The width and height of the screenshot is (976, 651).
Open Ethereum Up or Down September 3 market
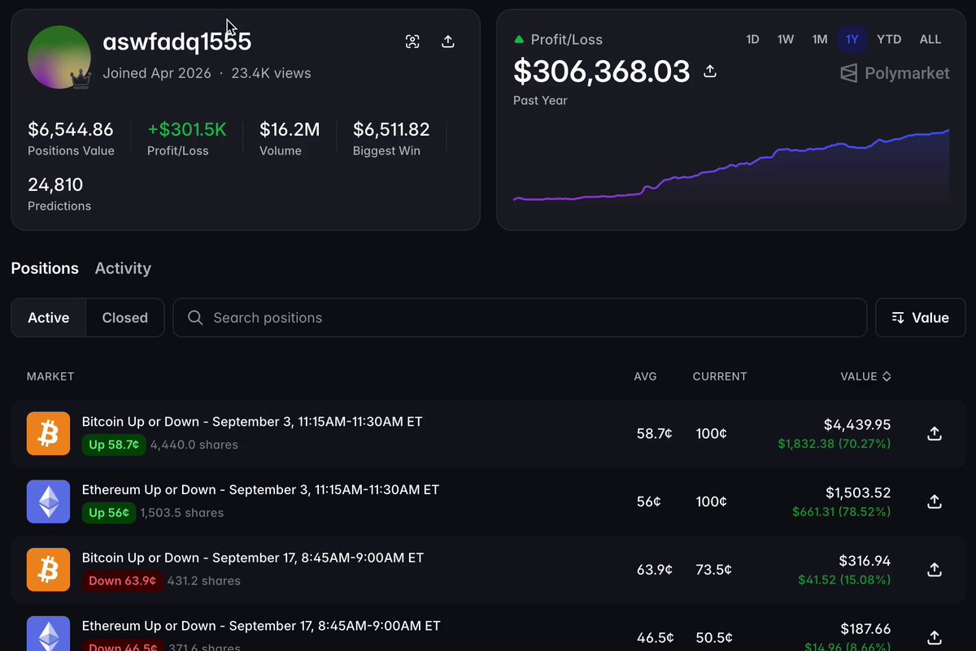point(260,490)
